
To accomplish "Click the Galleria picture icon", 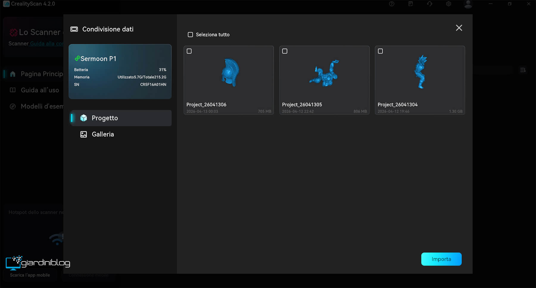I will (x=84, y=134).
